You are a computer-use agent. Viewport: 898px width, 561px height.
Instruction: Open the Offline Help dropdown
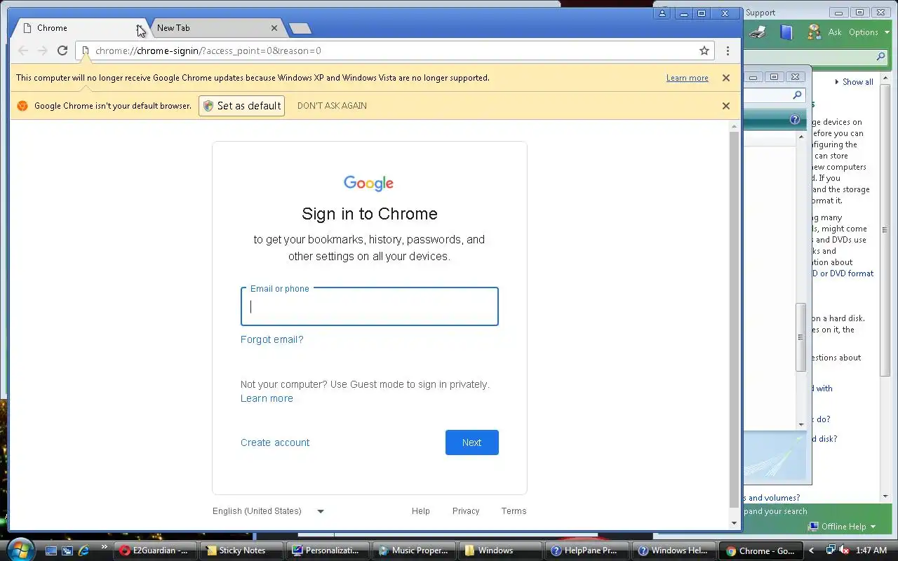pyautogui.click(x=843, y=527)
